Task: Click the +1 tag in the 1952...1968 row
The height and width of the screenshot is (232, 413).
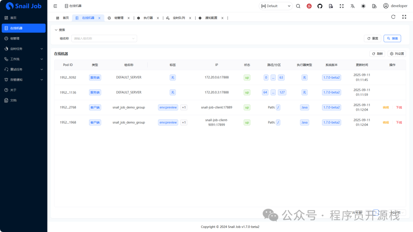Action: (184, 122)
